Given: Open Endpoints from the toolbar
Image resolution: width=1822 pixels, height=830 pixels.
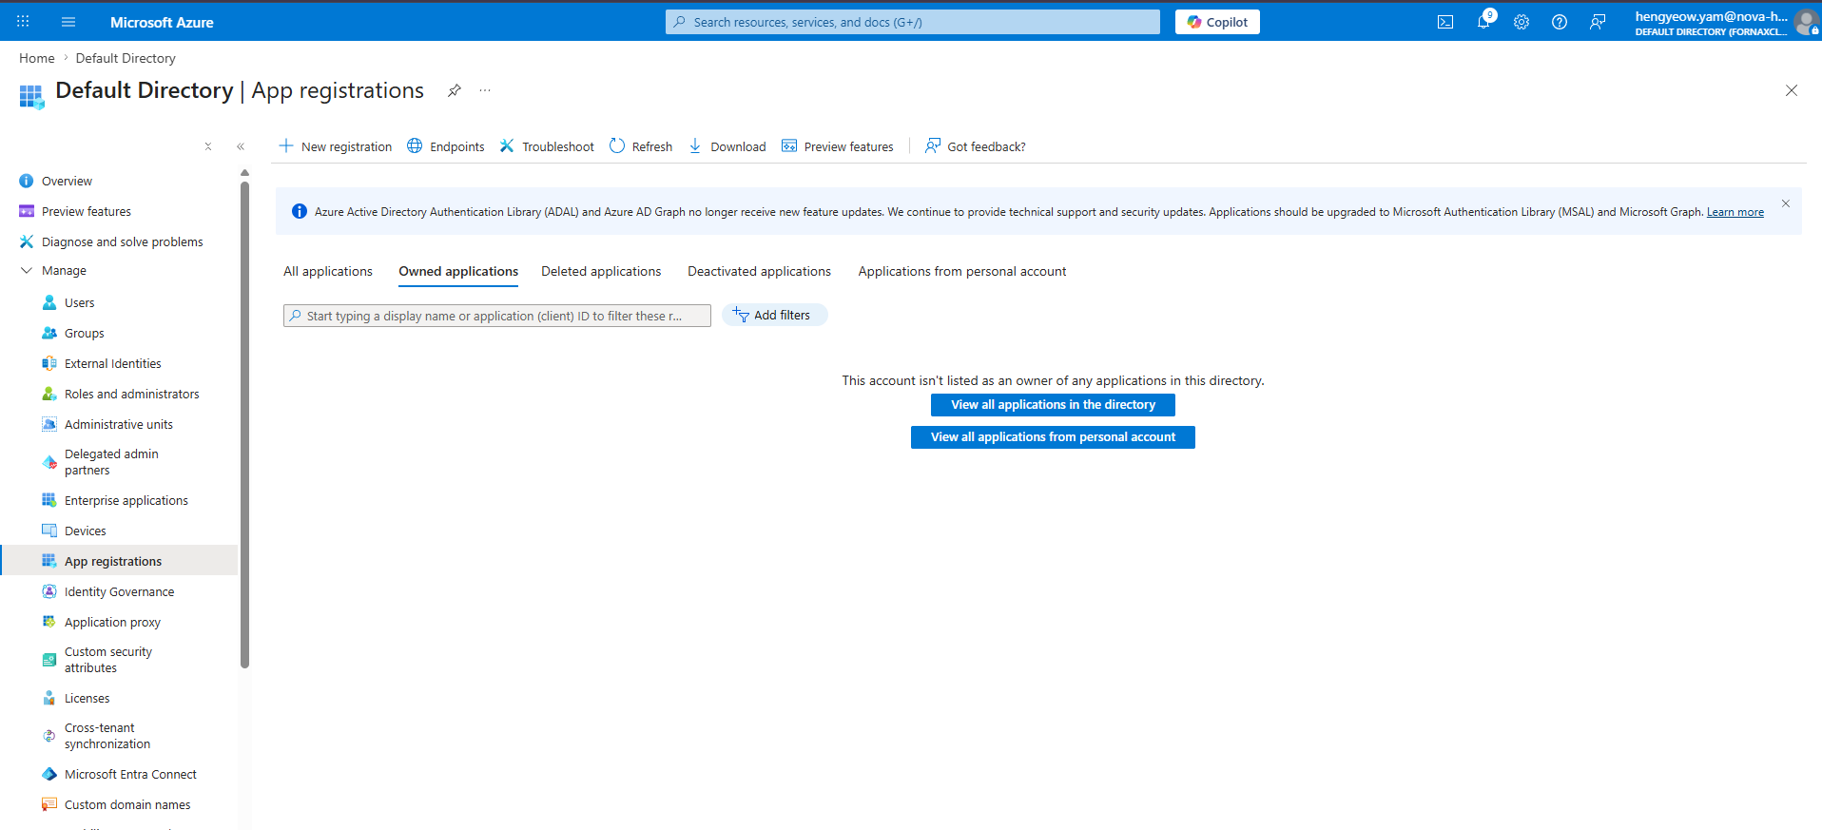Looking at the screenshot, I should coord(446,146).
